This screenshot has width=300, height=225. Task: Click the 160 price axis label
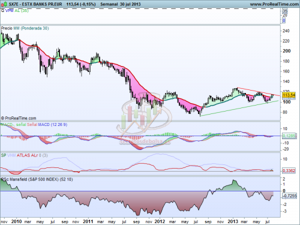(x=286, y=71)
